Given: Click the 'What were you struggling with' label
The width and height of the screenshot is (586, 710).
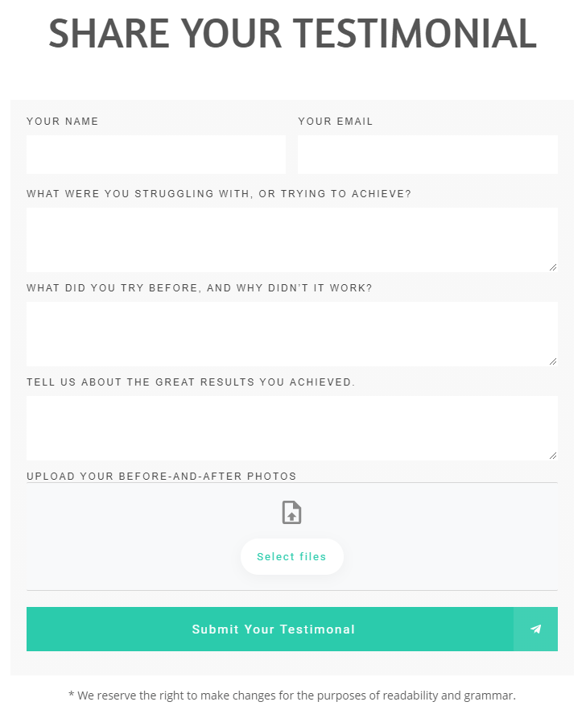Looking at the screenshot, I should tap(219, 194).
